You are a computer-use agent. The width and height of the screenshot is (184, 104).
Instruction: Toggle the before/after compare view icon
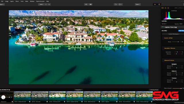(x=91, y=5)
